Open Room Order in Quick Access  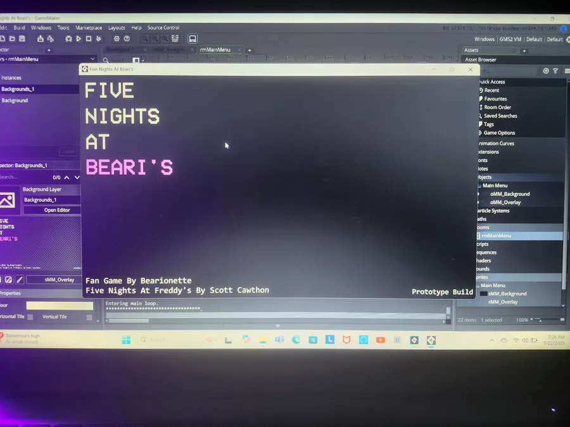(497, 108)
